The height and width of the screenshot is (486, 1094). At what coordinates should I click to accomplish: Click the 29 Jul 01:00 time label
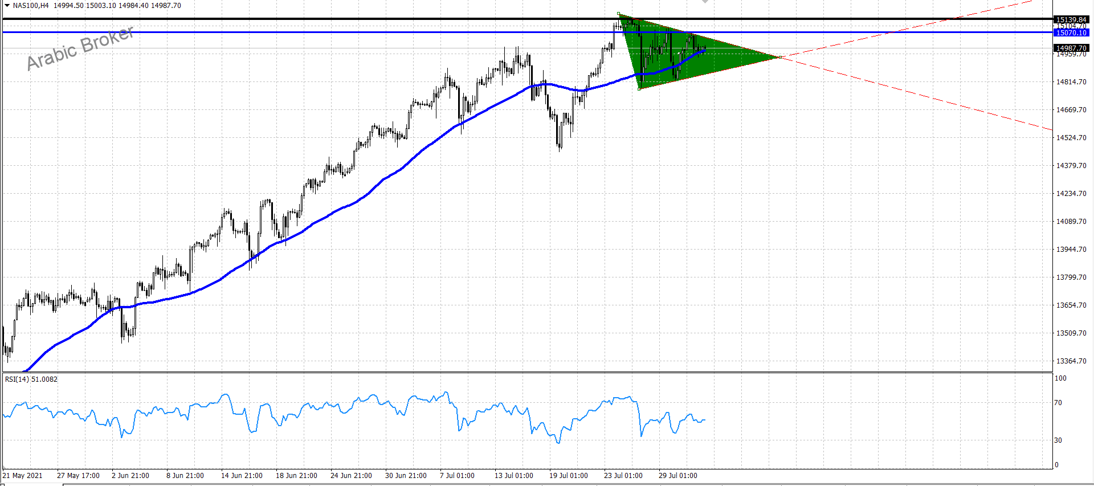click(x=677, y=476)
